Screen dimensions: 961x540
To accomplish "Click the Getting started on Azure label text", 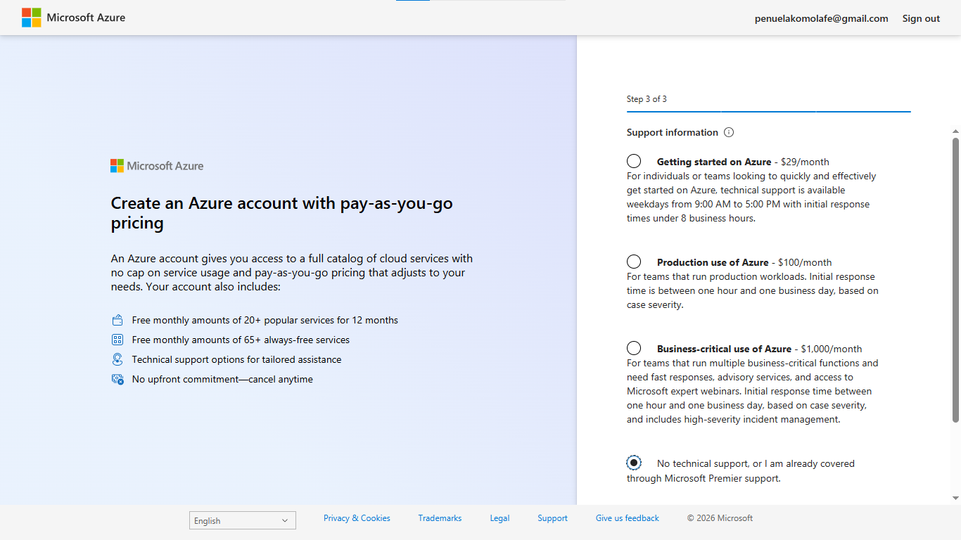I will tap(714, 162).
